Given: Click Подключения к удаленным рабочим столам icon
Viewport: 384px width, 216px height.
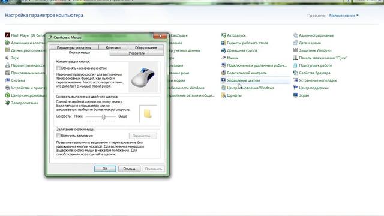Looking at the screenshot, I should (x=223, y=65).
